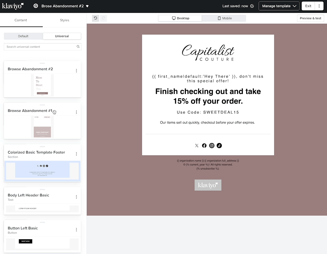This screenshot has height=254, width=327.
Task: Click the template edit icon beside the name
Action: tap(36, 6)
